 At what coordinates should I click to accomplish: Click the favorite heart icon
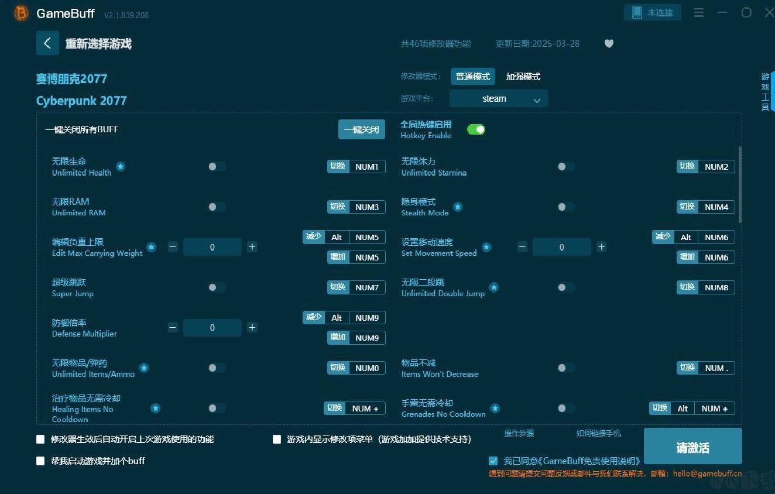(x=609, y=43)
